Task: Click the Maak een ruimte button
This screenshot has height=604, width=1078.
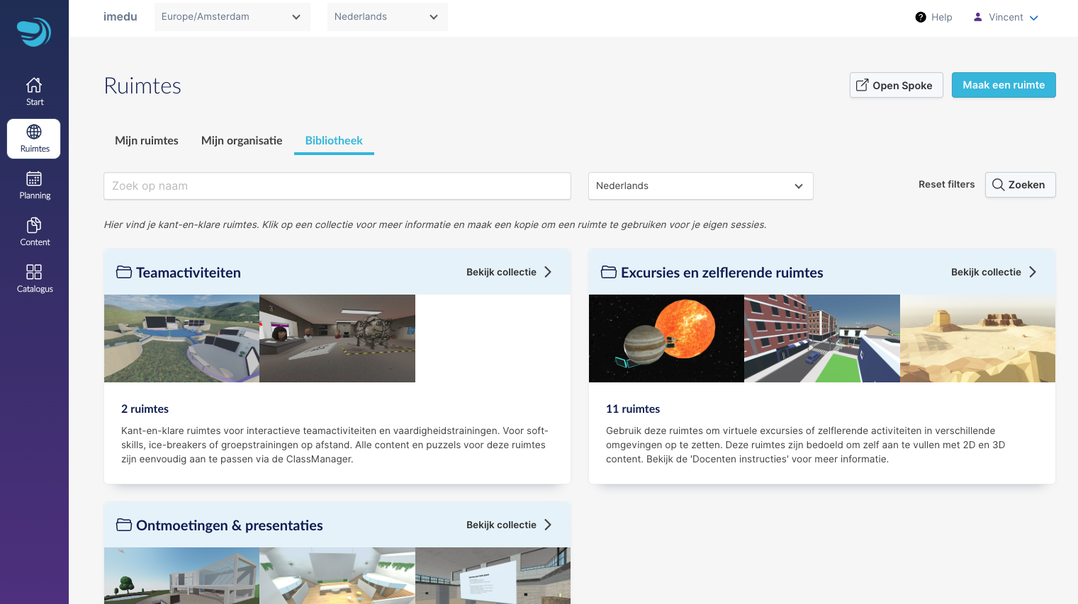Action: click(1004, 85)
